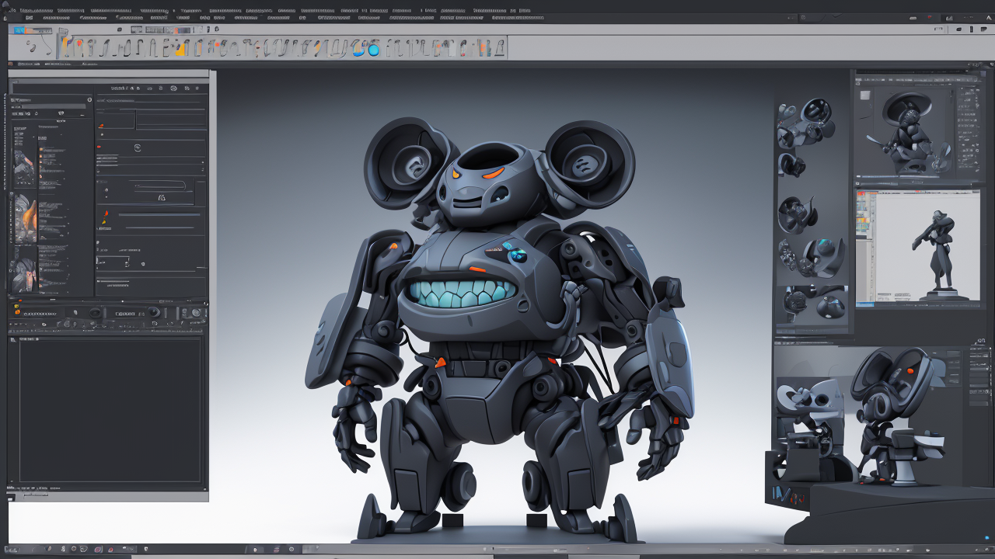Adjust the left round knob in the left control strip
The width and height of the screenshot is (995, 559).
(x=95, y=313)
